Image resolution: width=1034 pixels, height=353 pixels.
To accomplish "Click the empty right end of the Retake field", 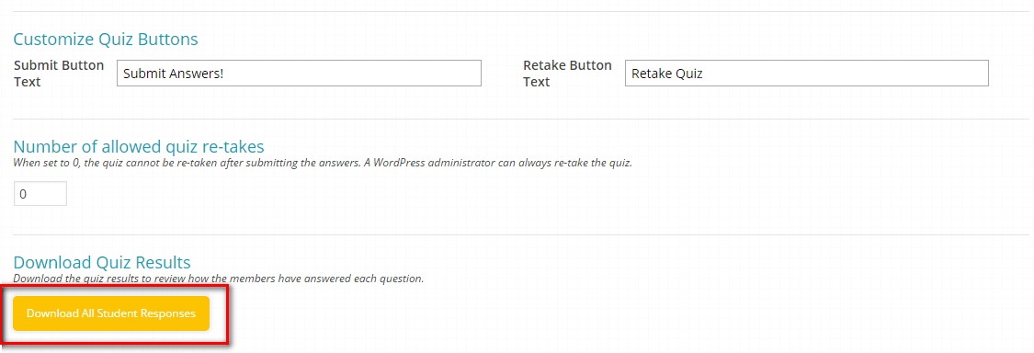I will point(923,74).
